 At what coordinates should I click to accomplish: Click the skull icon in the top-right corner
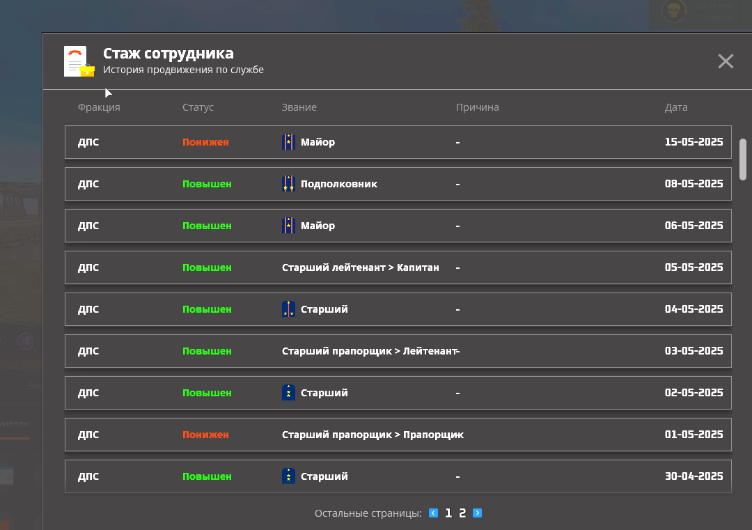coord(673,12)
